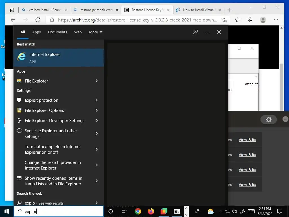The width and height of the screenshot is (289, 217).
Task: Close the Restoro License Key tab
Action: (x=168, y=10)
